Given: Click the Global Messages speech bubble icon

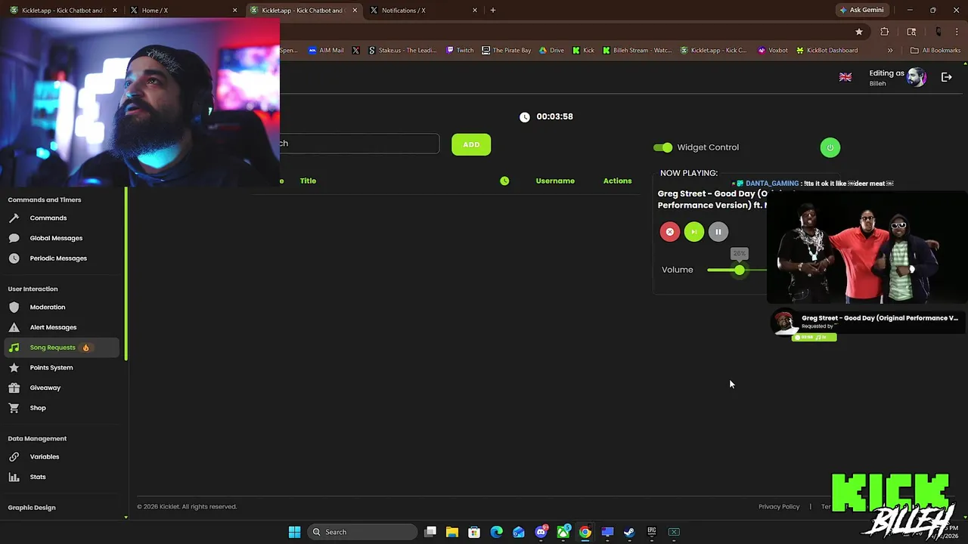Looking at the screenshot, I should pyautogui.click(x=14, y=238).
